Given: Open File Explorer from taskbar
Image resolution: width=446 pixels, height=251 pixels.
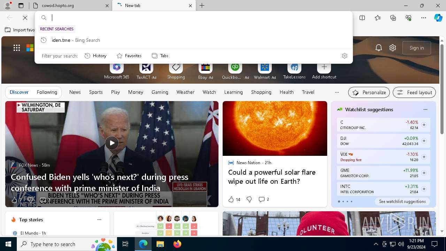Looking at the screenshot, I should [160, 244].
